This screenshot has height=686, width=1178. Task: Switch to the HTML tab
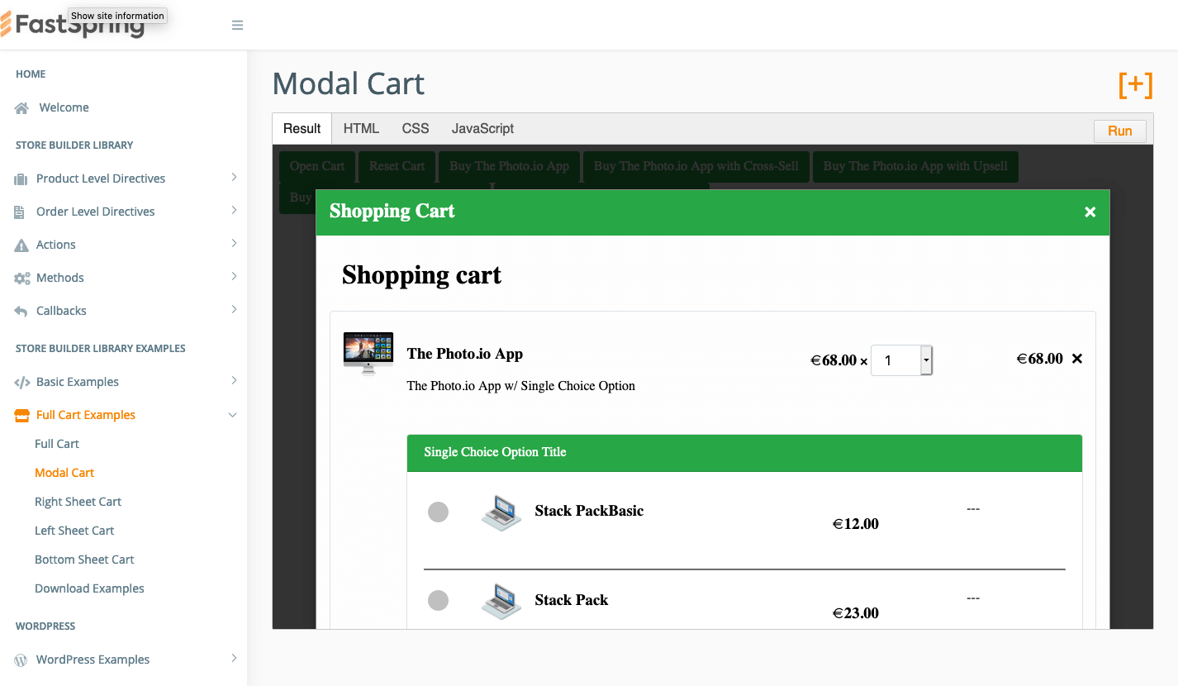(361, 129)
